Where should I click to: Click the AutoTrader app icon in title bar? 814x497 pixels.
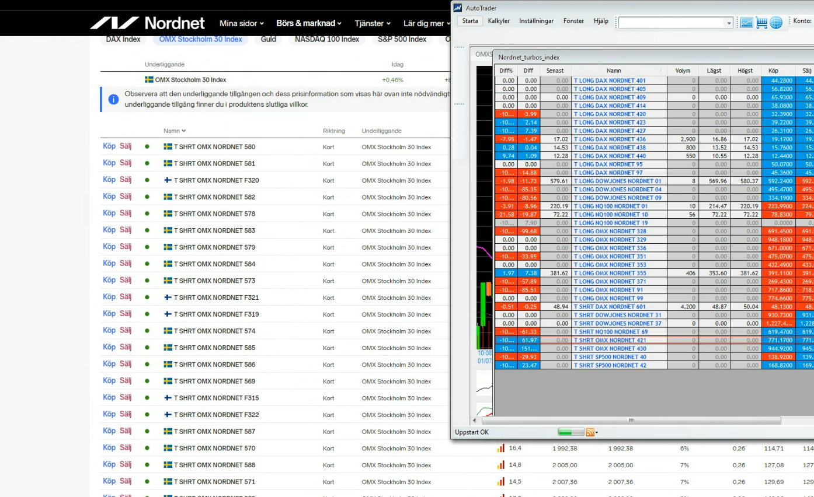458,8
